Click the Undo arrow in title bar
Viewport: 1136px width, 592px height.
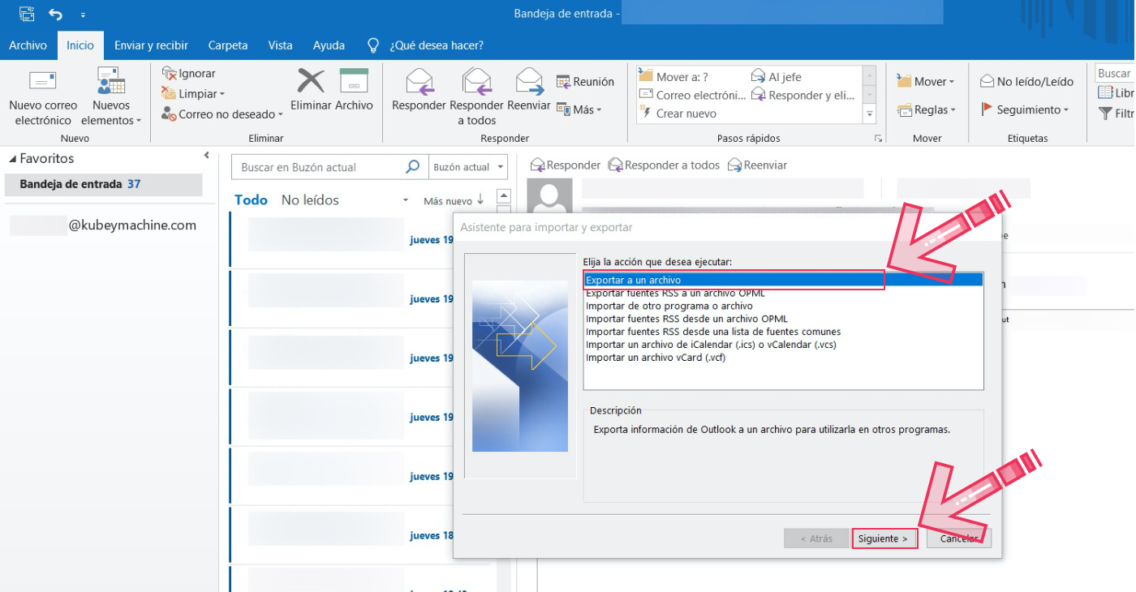(55, 14)
